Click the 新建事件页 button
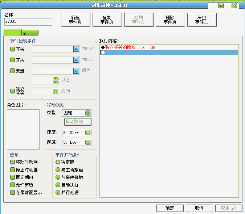 [x=75, y=20]
